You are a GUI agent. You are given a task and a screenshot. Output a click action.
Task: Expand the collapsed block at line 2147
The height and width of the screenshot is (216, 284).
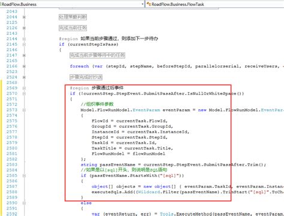click(x=24, y=55)
